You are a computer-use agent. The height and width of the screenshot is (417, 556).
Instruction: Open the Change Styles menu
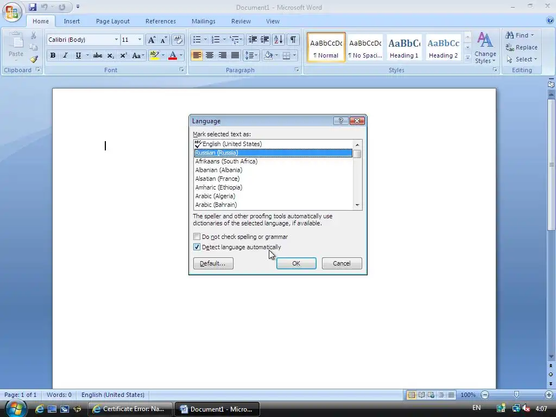coord(485,48)
